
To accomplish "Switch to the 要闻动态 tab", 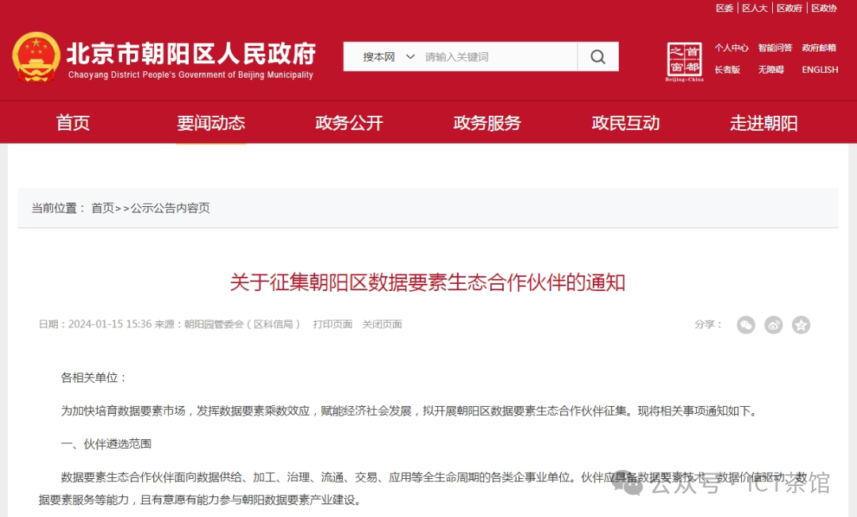I will [x=211, y=123].
